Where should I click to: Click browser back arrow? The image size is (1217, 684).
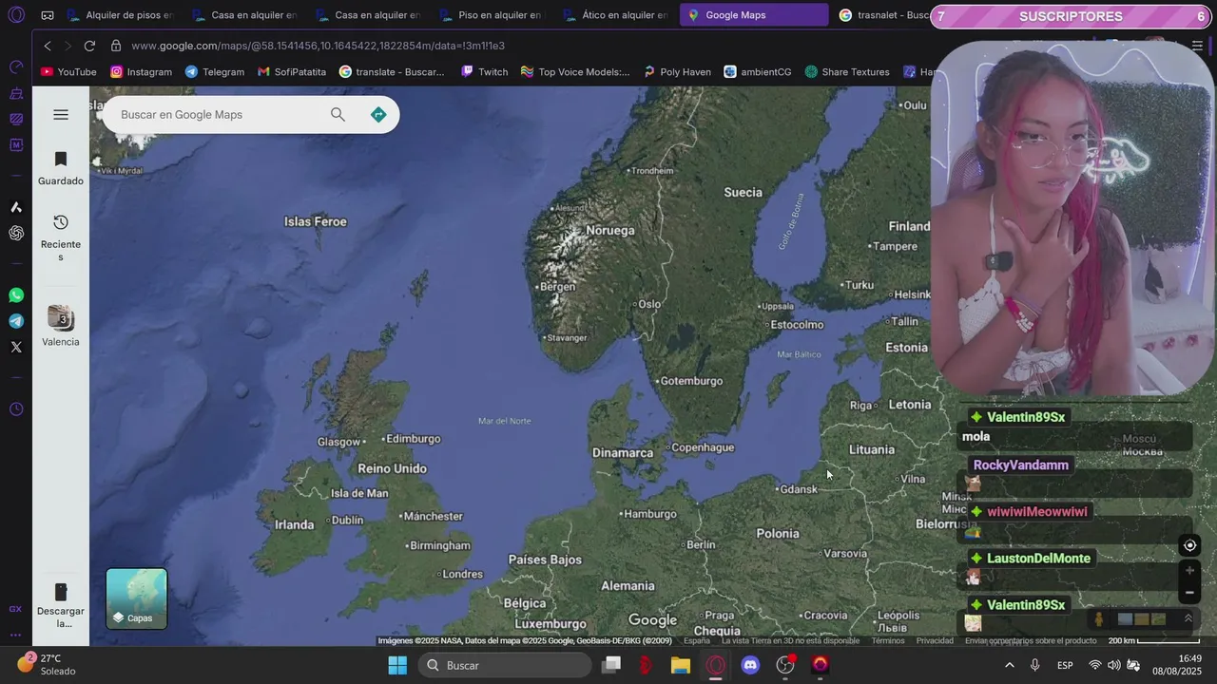point(48,46)
